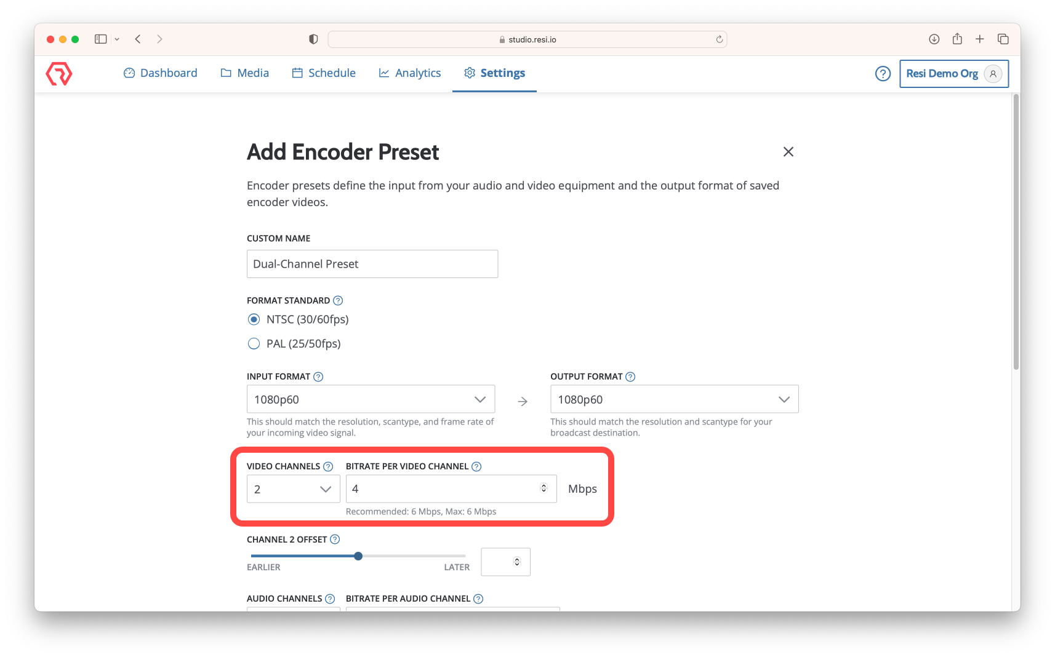
Task: Click the Channel 2 Offset help icon
Action: 335,540
